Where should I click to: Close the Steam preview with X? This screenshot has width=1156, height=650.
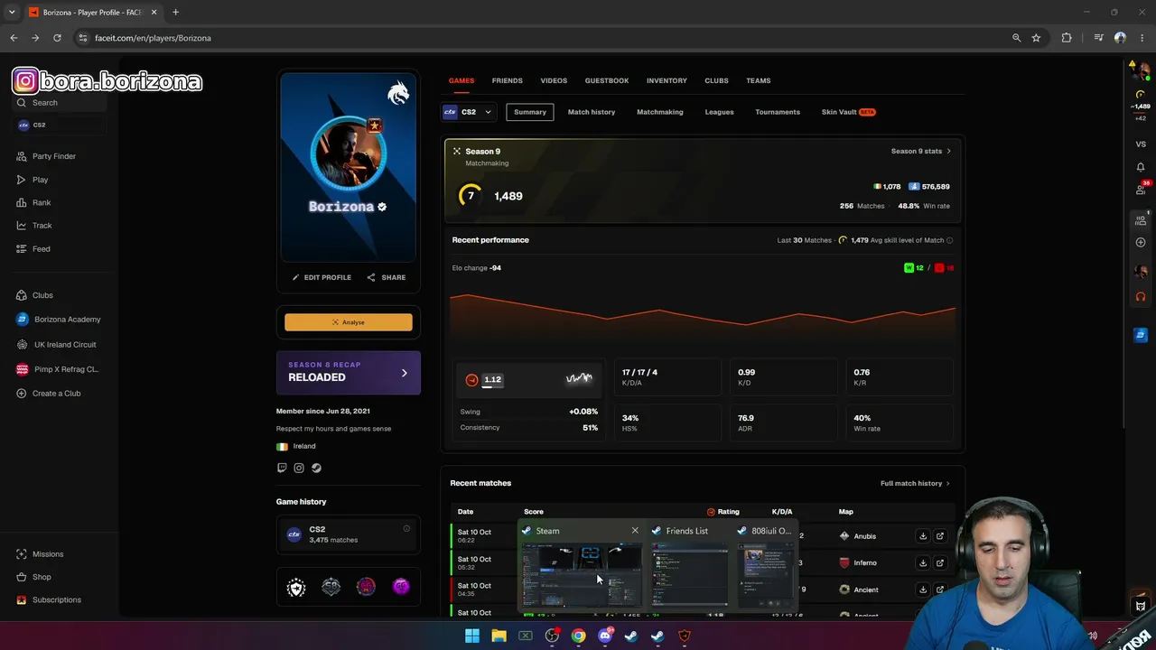click(635, 531)
